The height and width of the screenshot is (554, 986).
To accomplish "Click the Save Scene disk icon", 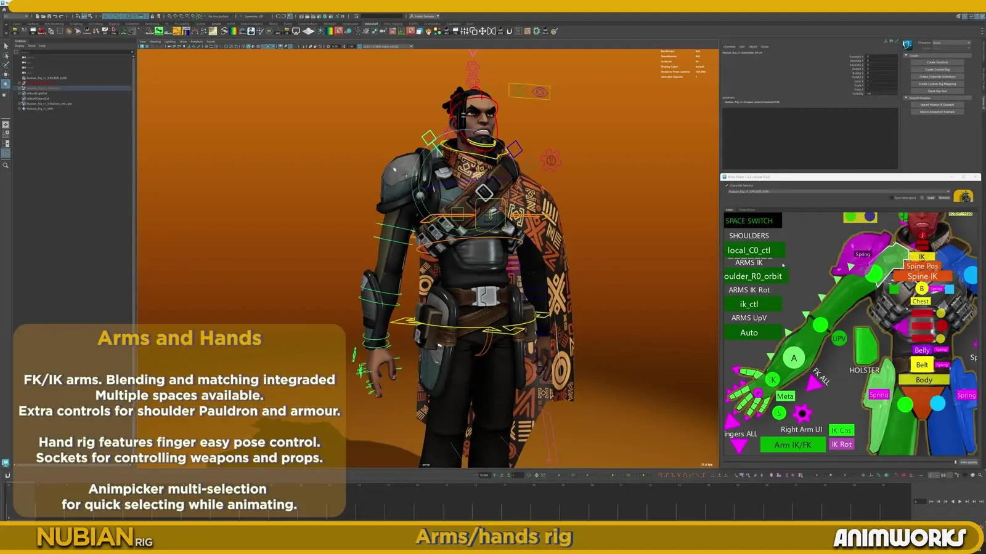I will pyautogui.click(x=49, y=16).
